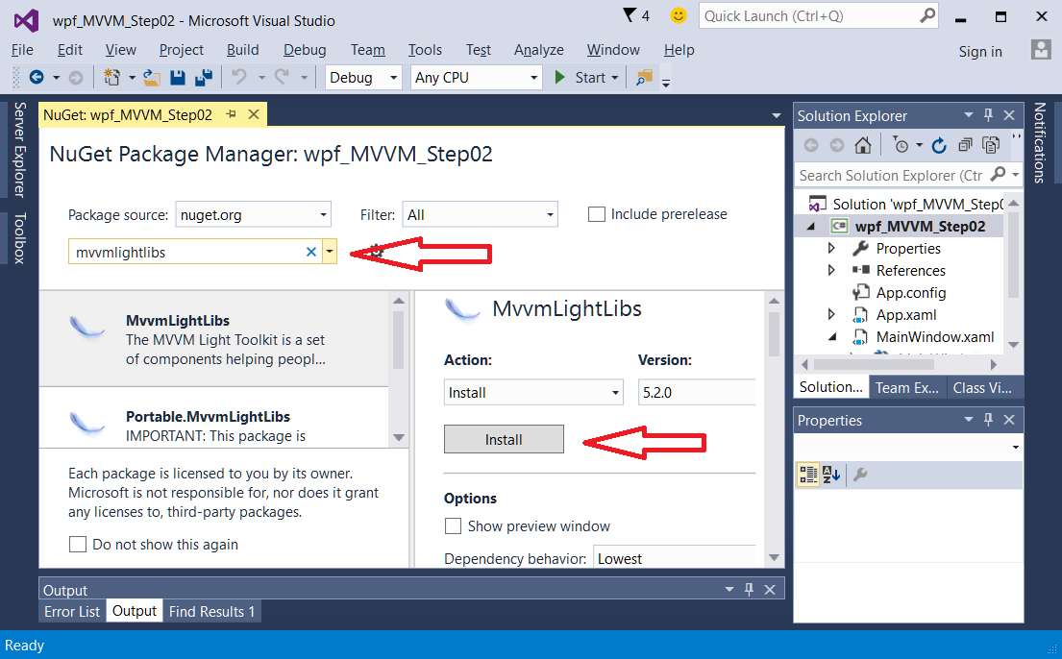Pin the Solution Explorer panel

pyautogui.click(x=988, y=115)
